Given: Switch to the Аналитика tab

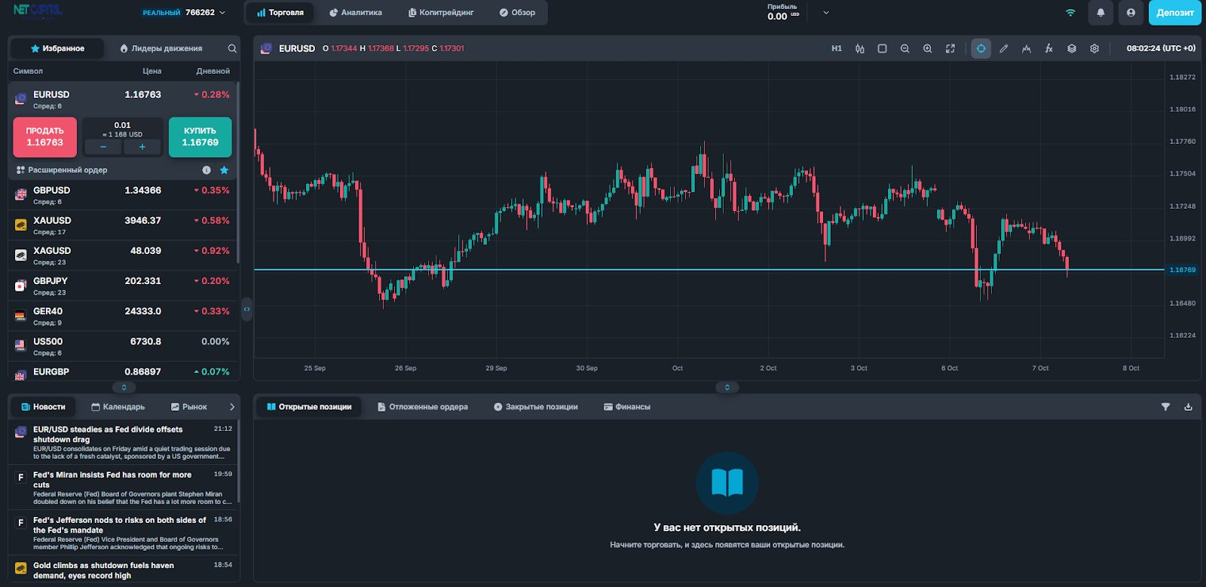Looking at the screenshot, I should (x=355, y=13).
